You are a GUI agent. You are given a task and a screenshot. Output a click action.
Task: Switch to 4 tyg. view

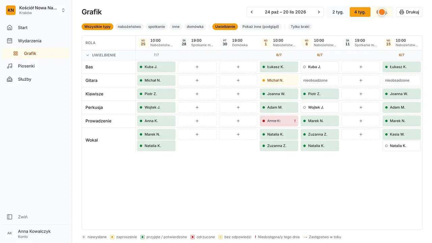[x=360, y=12]
